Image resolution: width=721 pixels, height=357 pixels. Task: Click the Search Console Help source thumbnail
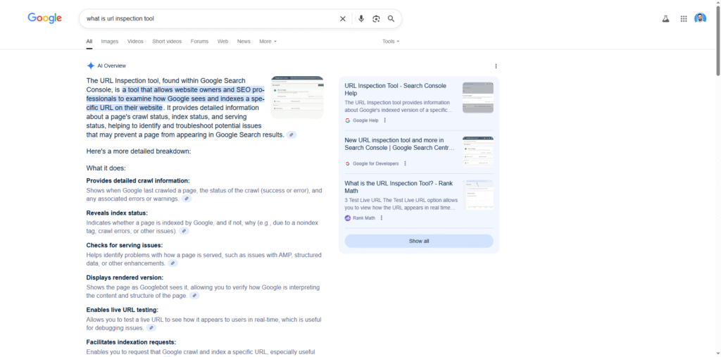(478, 98)
